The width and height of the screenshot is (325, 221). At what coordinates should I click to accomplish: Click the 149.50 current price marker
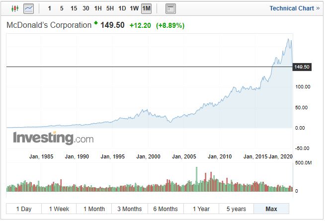point(302,67)
